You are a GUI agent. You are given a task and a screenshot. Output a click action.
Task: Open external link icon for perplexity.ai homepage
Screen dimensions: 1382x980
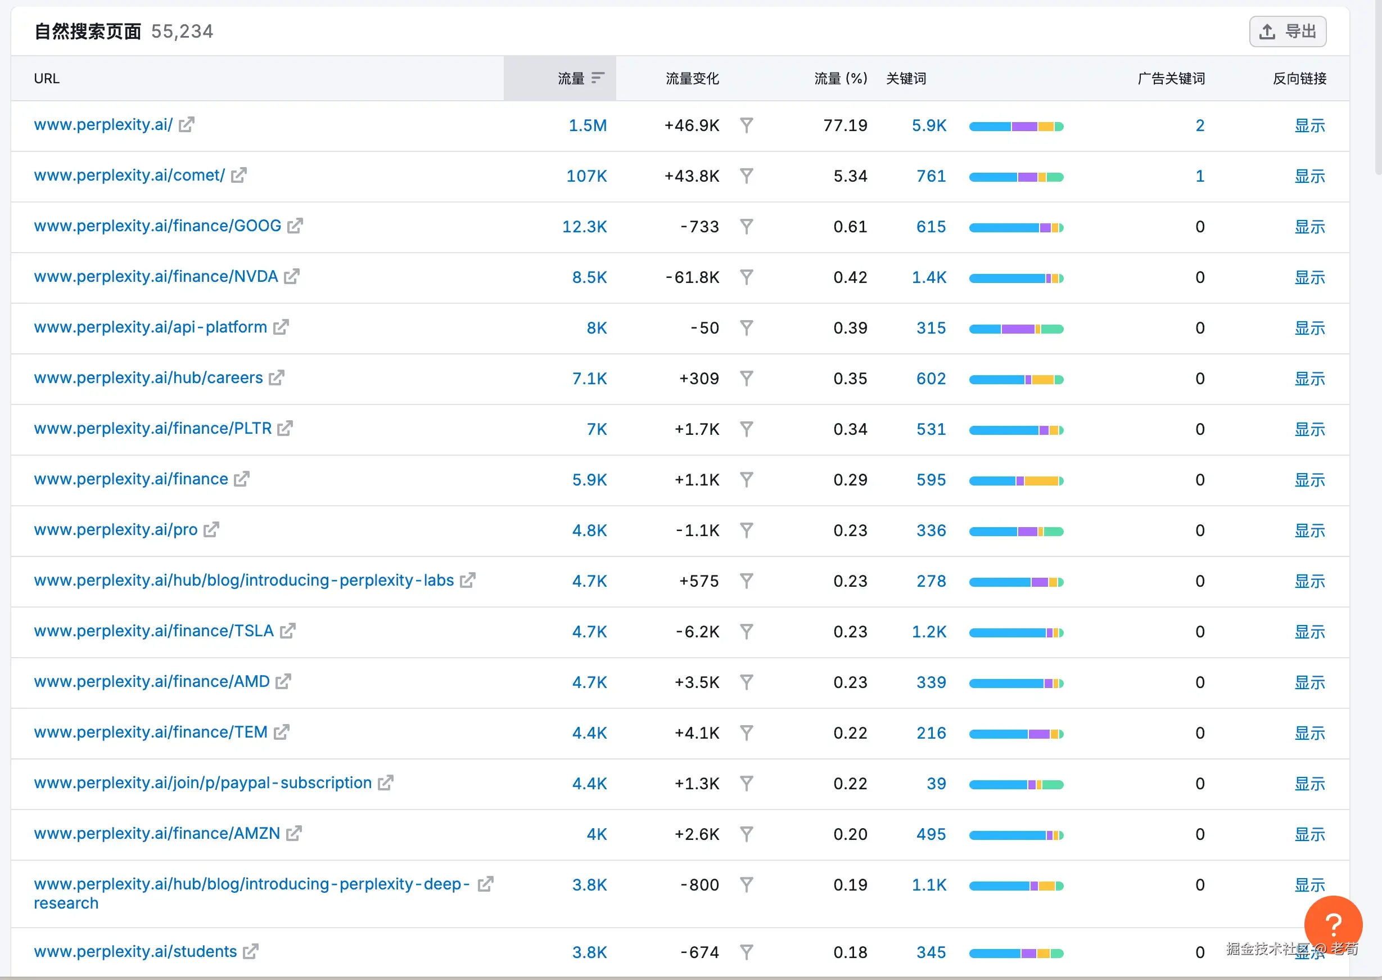tap(186, 125)
